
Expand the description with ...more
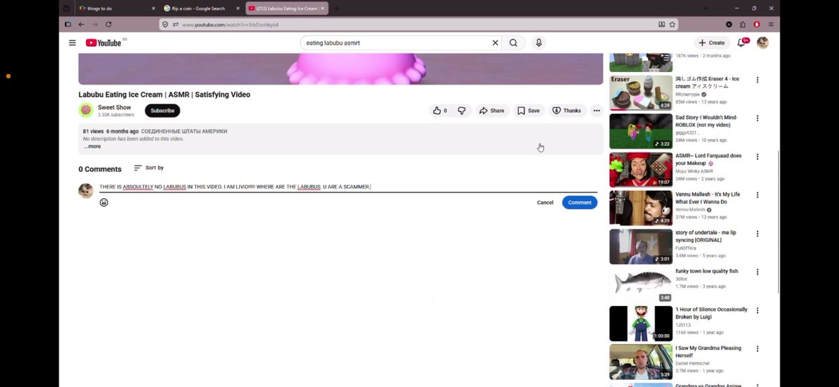[92, 147]
